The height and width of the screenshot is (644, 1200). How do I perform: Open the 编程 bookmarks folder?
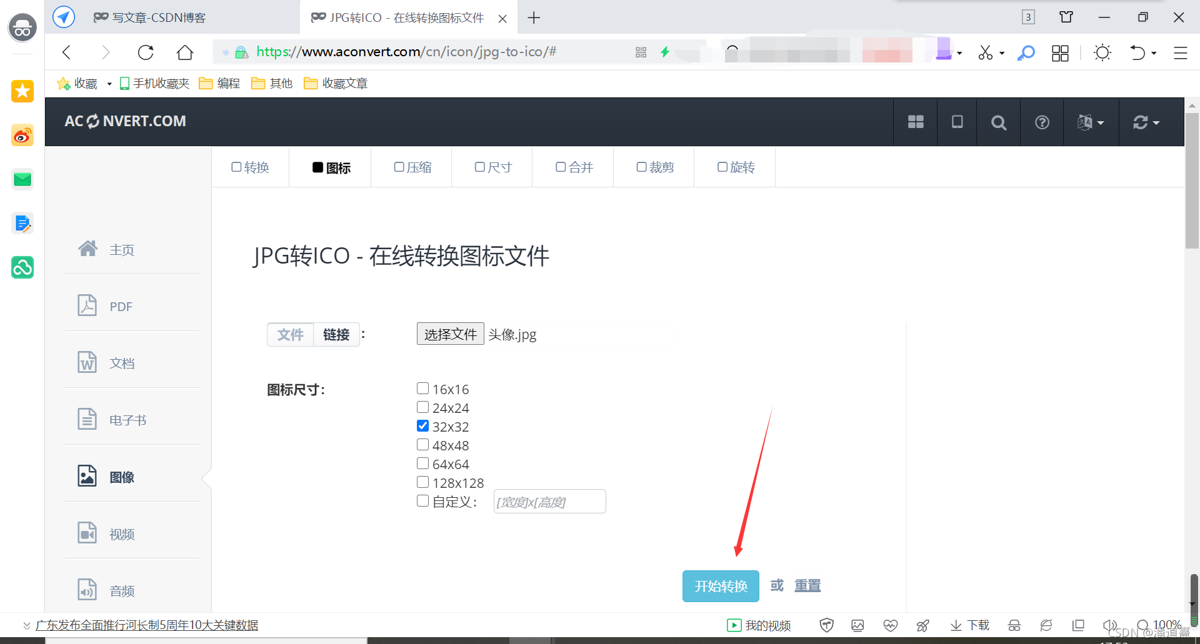point(220,84)
